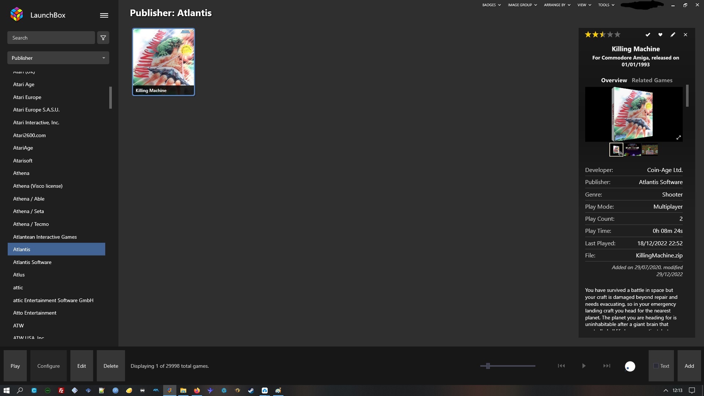Click the publisher list scrollbar
This screenshot has height=396, width=704.
click(110, 98)
